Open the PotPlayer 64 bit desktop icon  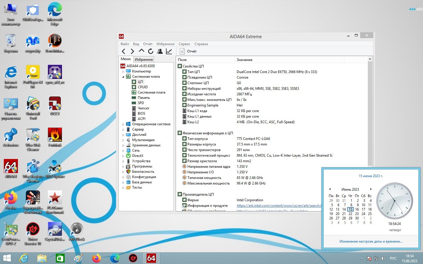[x=33, y=76]
